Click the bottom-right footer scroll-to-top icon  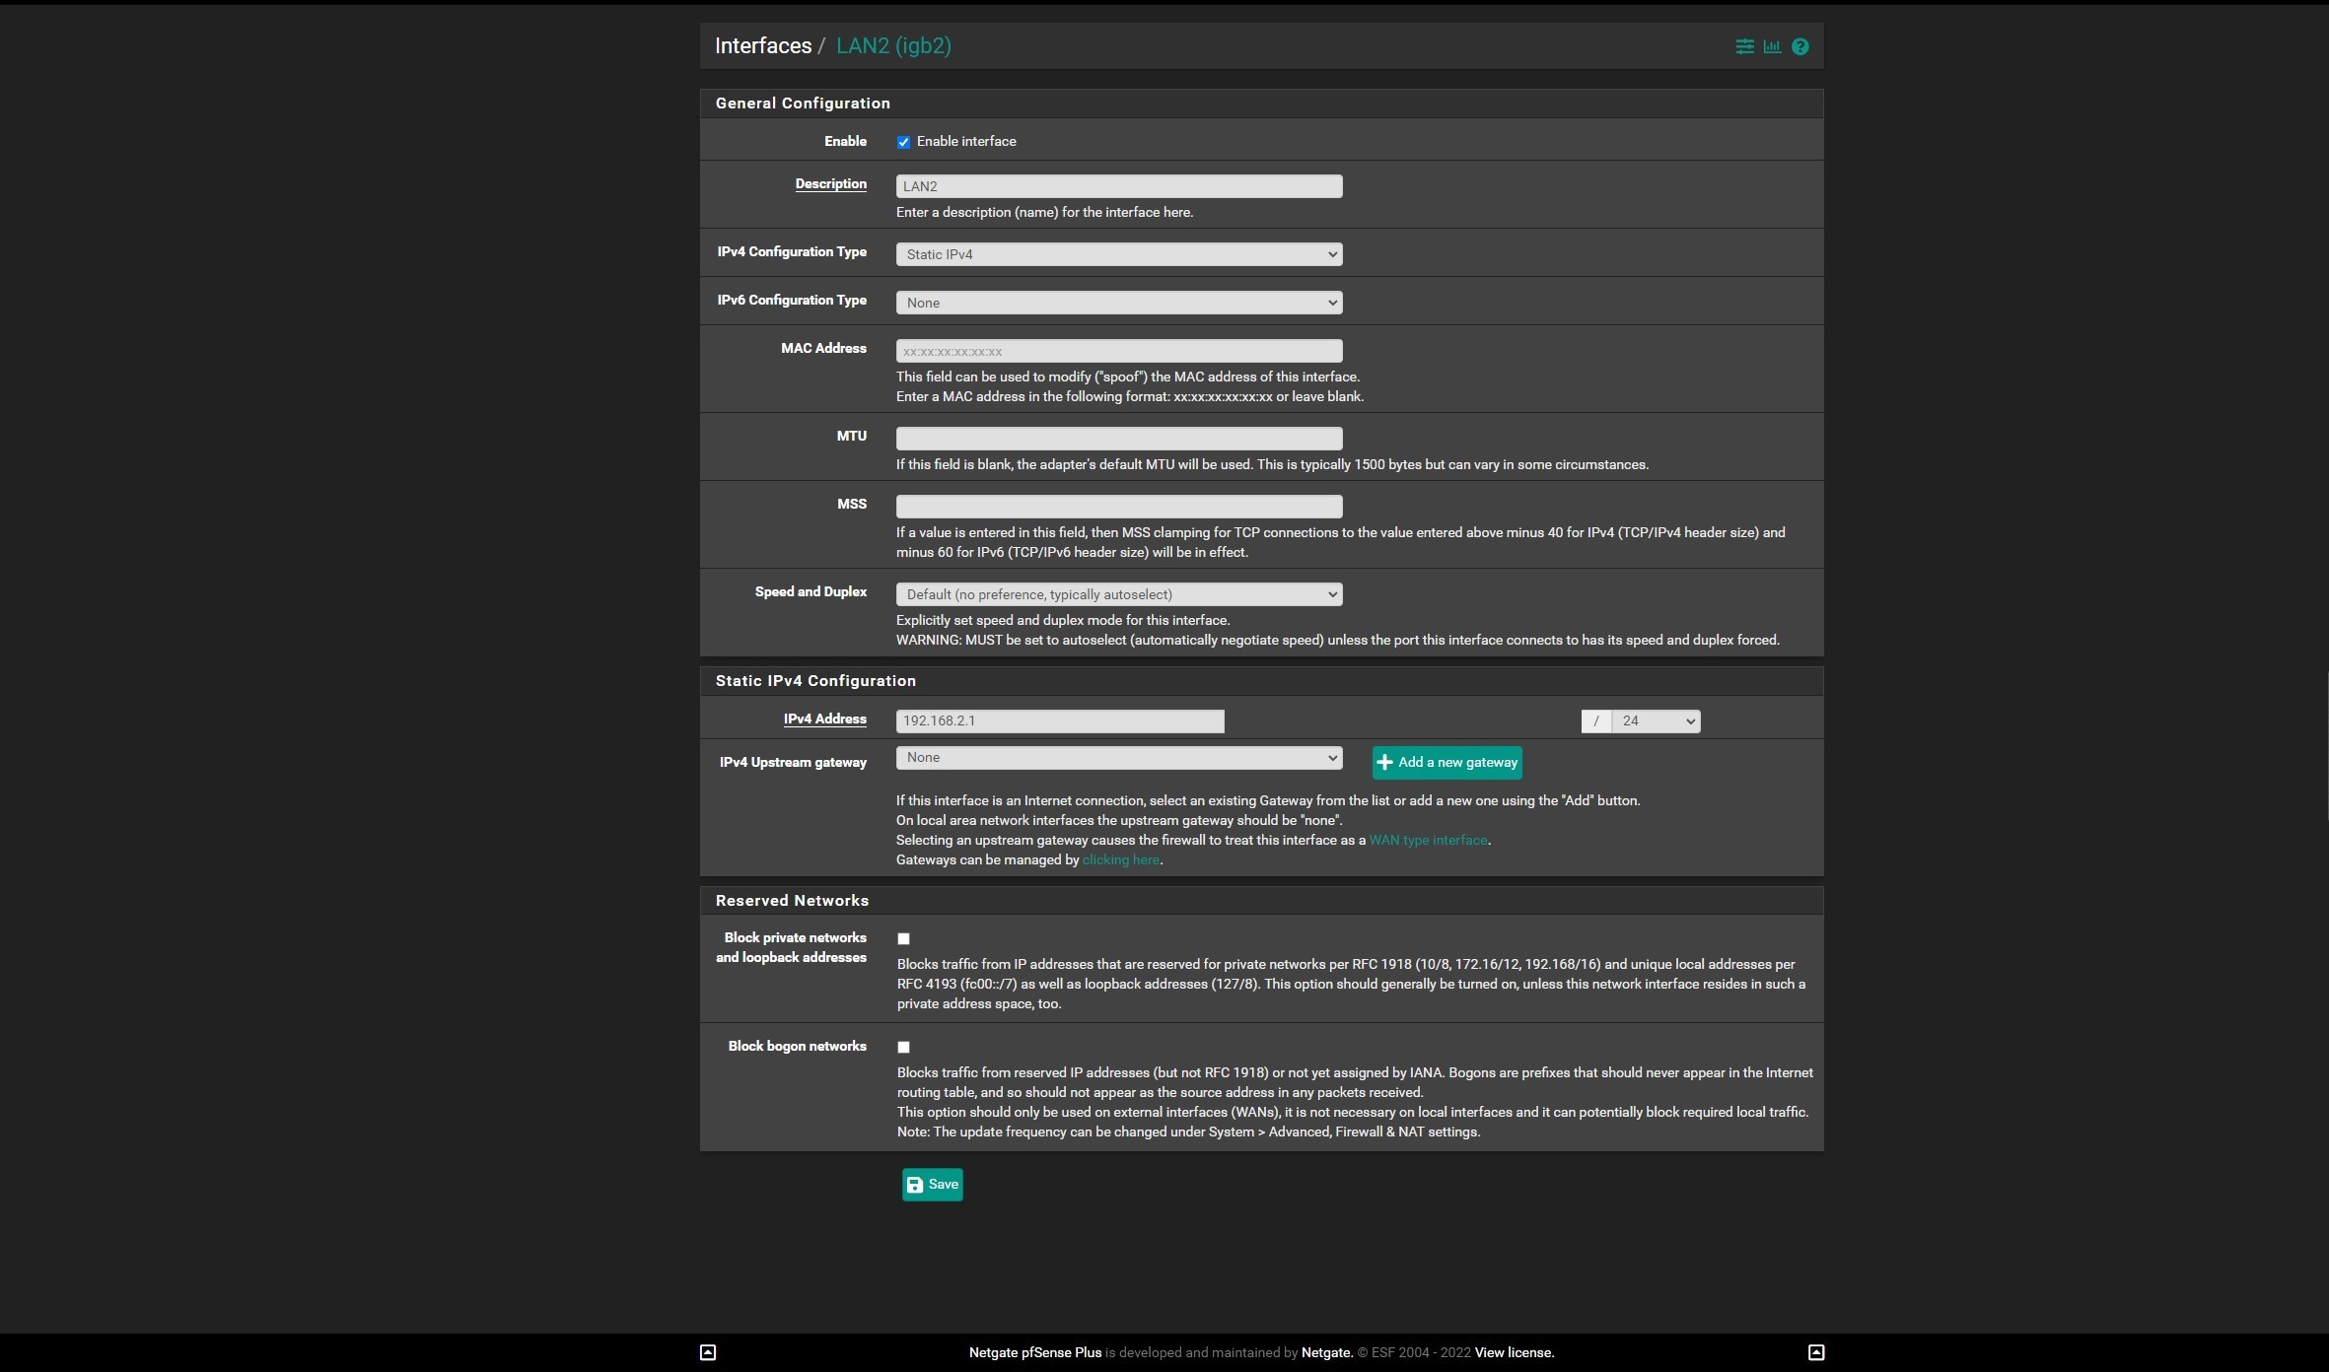point(1815,1352)
